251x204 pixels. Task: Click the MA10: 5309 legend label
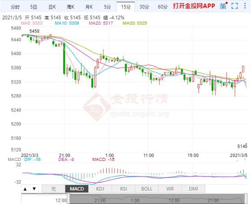point(67,23)
